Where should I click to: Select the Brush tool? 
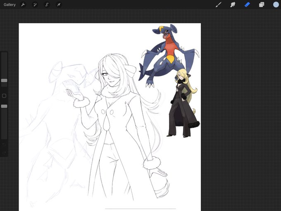(219, 5)
